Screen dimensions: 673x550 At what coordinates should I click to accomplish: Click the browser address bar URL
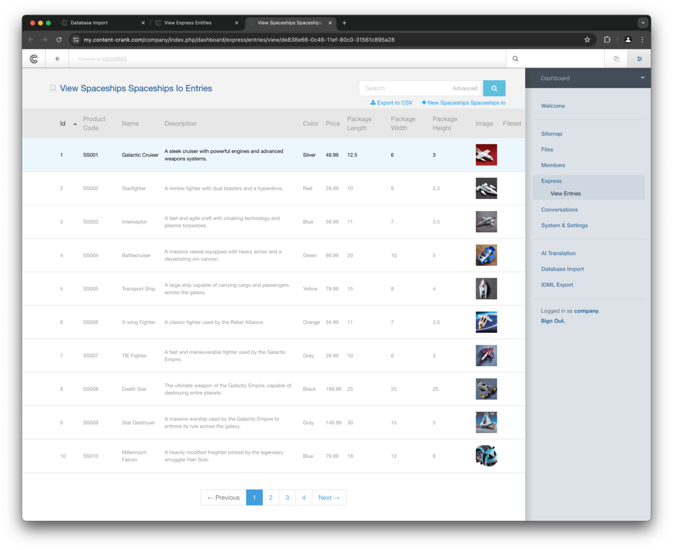(239, 40)
